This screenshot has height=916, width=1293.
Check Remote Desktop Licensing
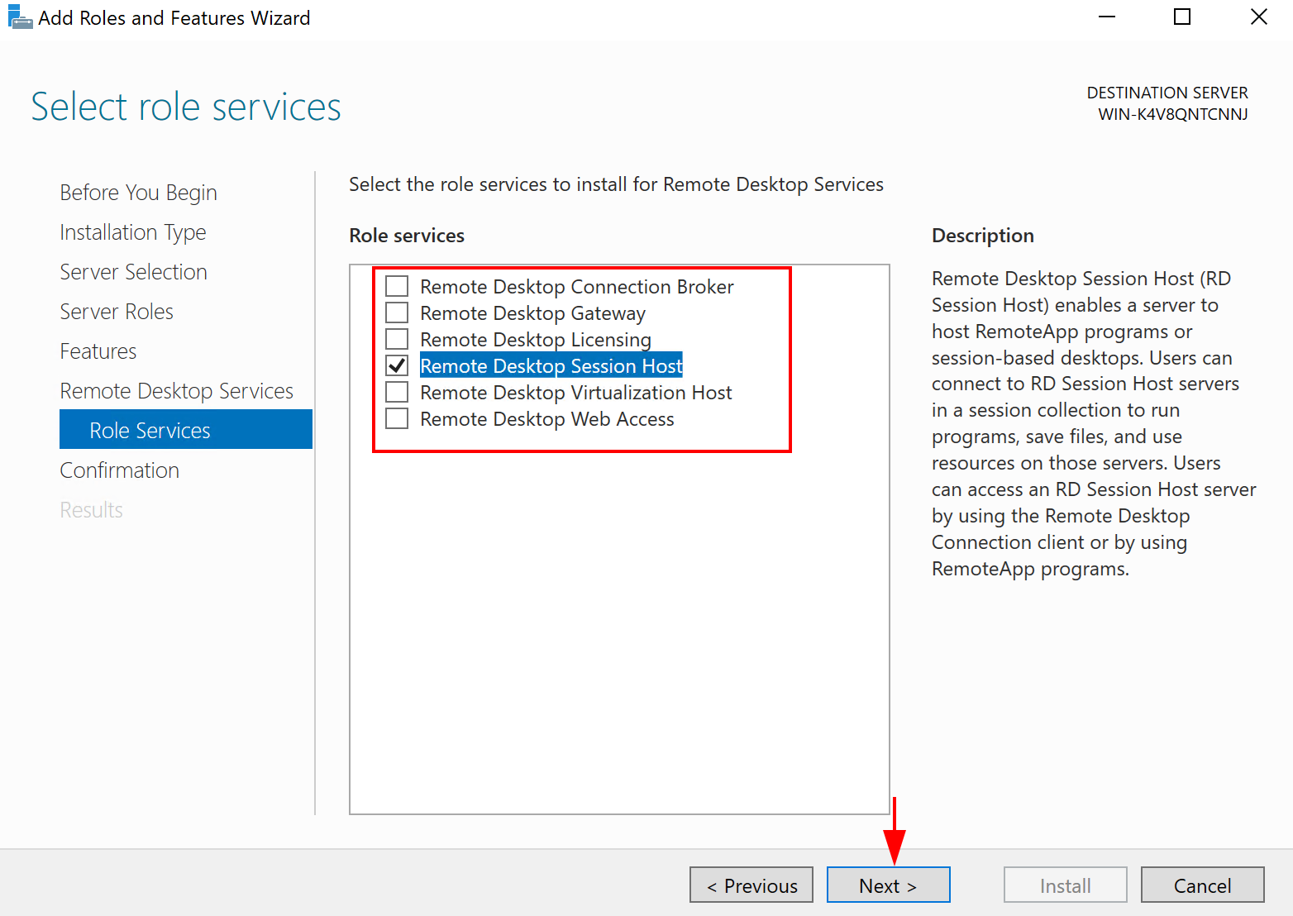[x=396, y=338]
